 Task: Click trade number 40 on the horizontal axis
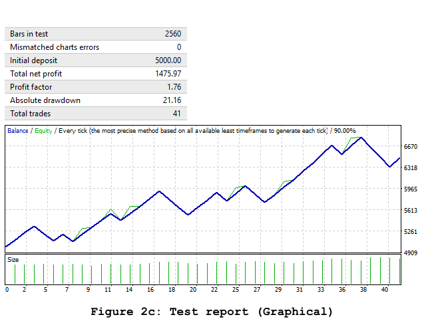click(384, 290)
